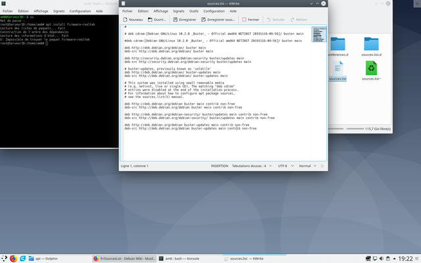The image size is (421, 263).
Task: Switch to sources.list — KWrite taskbar entry
Action: (x=254, y=258)
